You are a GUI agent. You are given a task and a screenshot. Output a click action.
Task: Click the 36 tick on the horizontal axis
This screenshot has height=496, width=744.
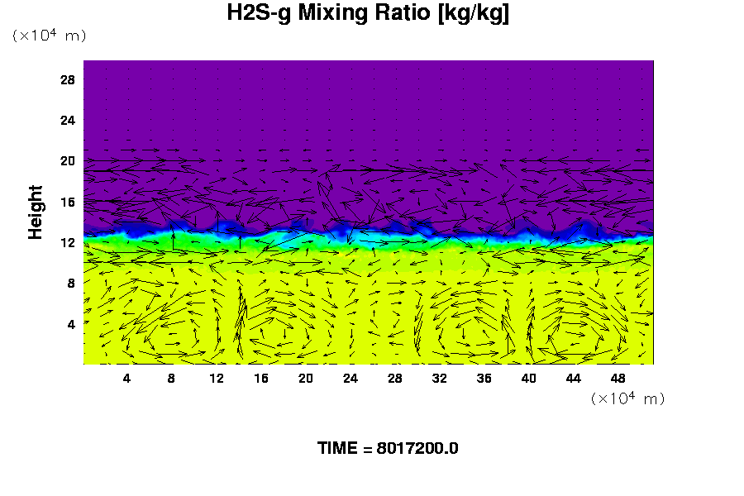click(484, 378)
